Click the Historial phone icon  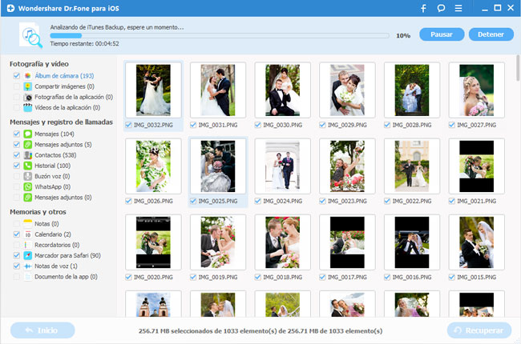click(x=28, y=166)
